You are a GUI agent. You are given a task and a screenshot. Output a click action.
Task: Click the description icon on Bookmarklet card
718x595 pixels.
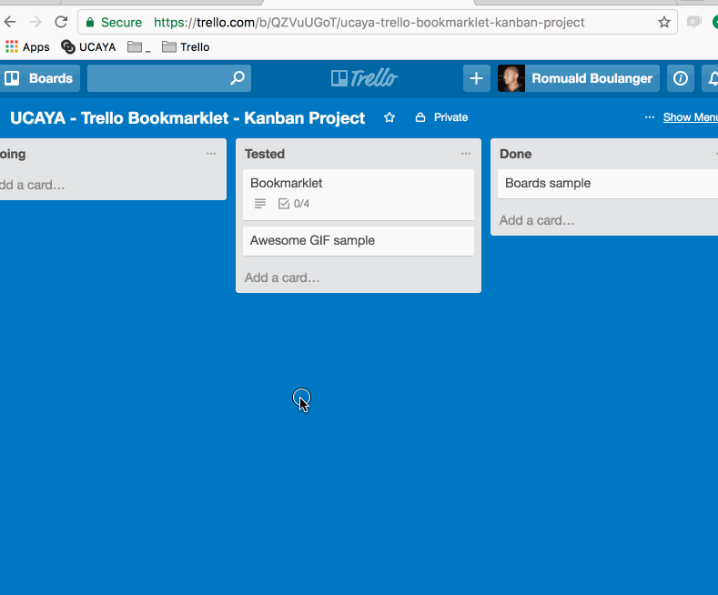click(260, 203)
